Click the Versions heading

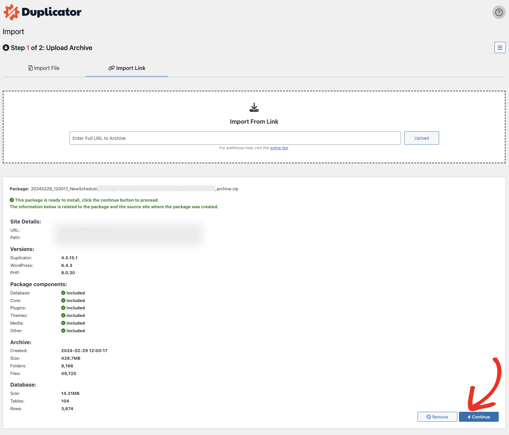[x=22, y=249]
